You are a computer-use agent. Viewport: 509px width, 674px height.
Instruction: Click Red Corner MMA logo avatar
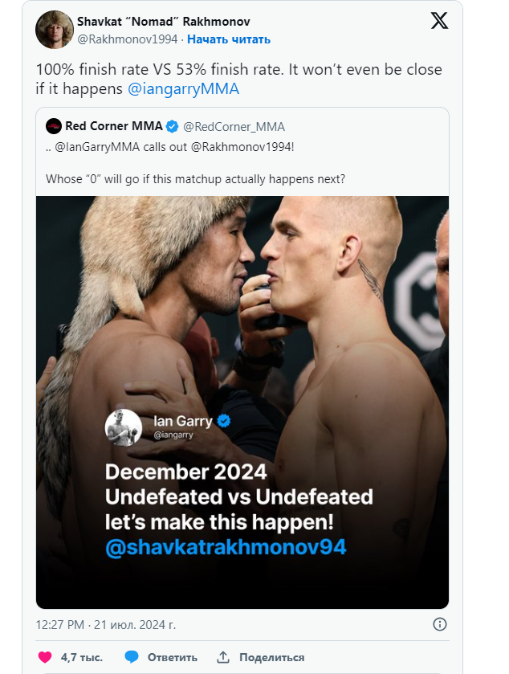pyautogui.click(x=54, y=126)
